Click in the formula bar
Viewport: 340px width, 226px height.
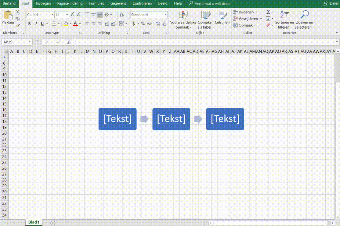[x=205, y=42]
